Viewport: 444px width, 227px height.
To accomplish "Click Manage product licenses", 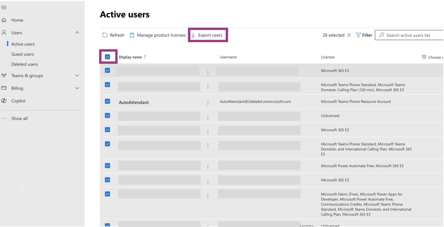I will coord(161,35).
